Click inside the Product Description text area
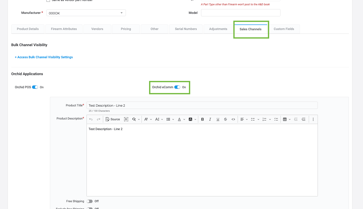 coord(202,160)
